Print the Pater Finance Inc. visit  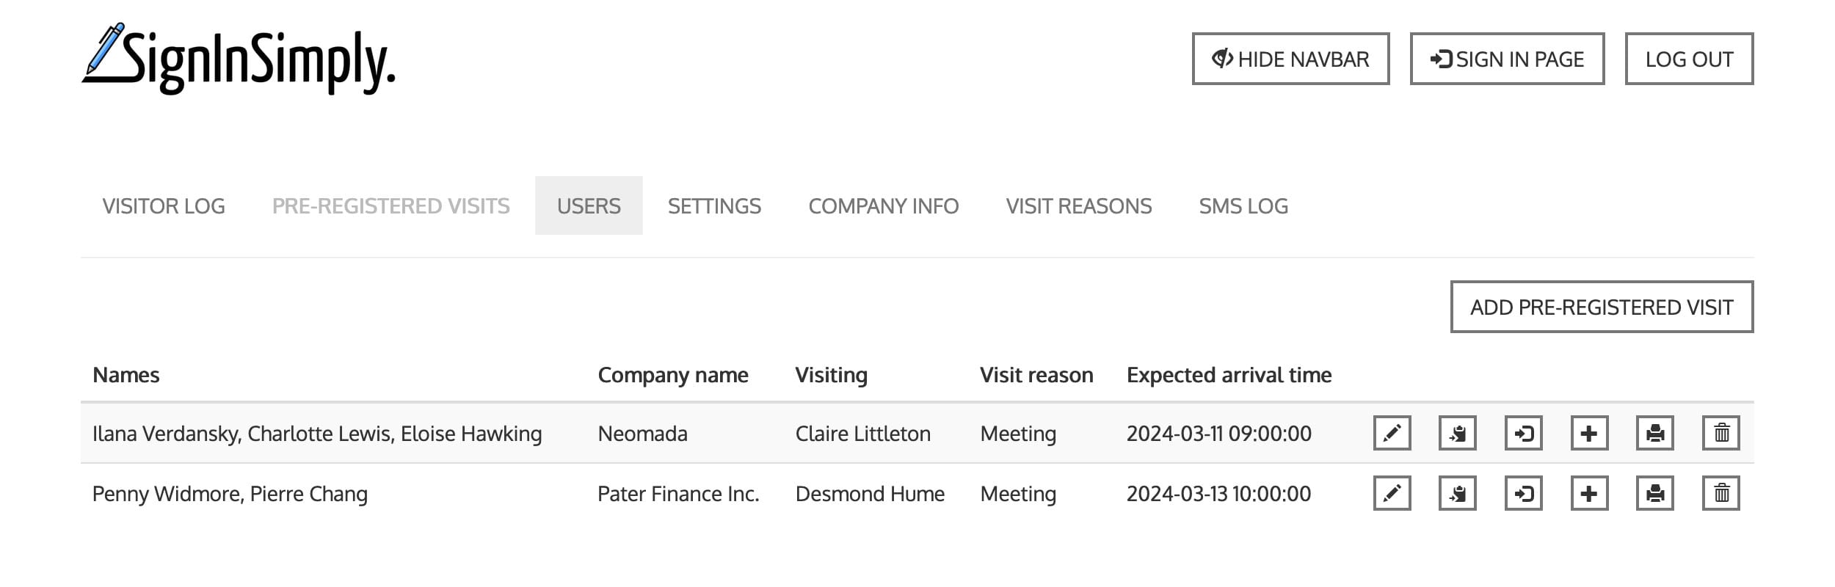[1654, 493]
